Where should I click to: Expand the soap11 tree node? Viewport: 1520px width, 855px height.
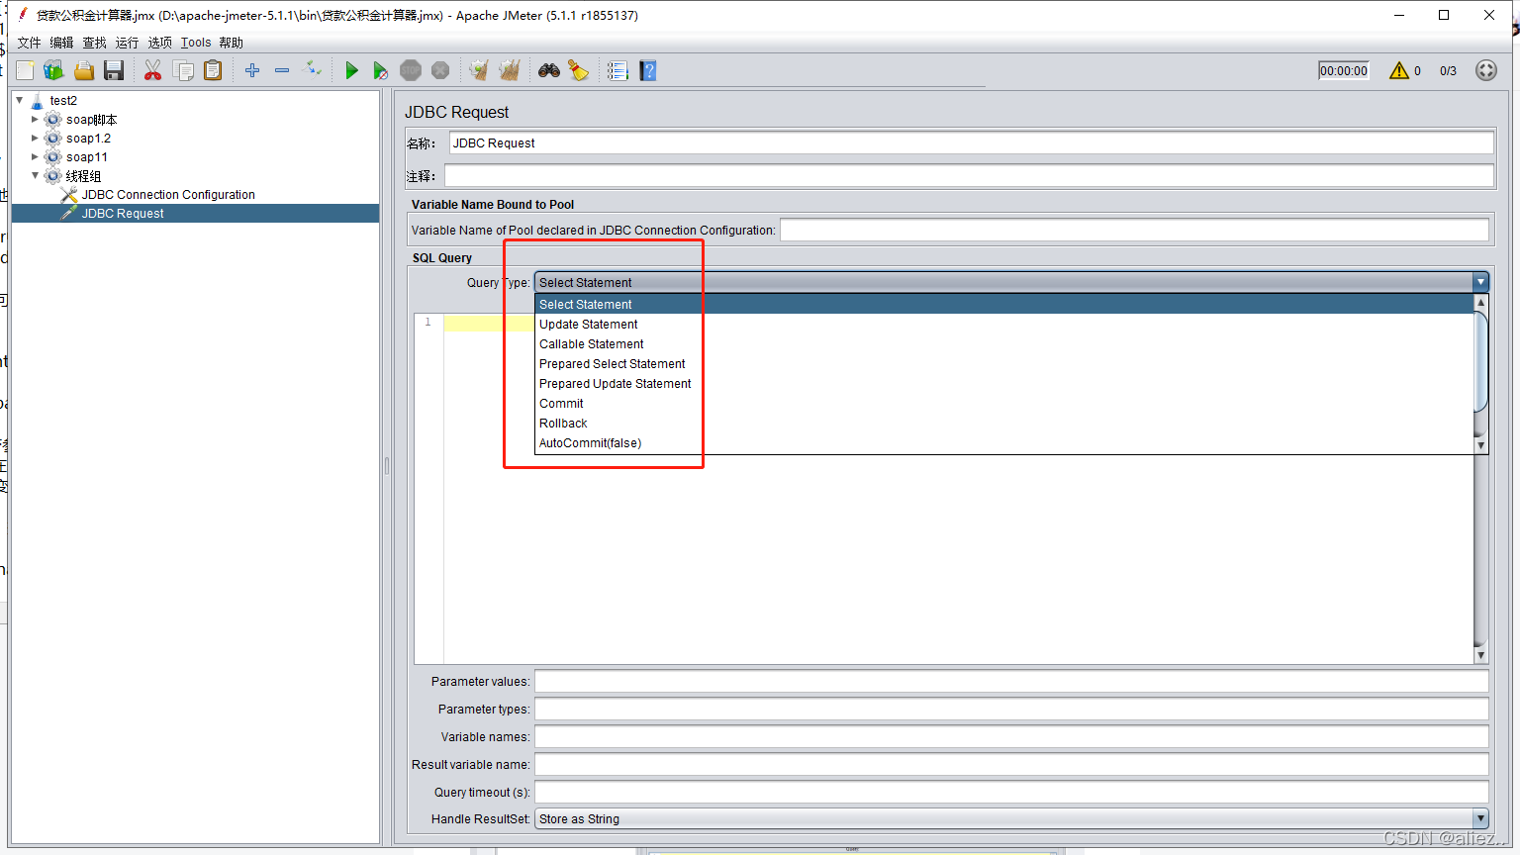35,156
